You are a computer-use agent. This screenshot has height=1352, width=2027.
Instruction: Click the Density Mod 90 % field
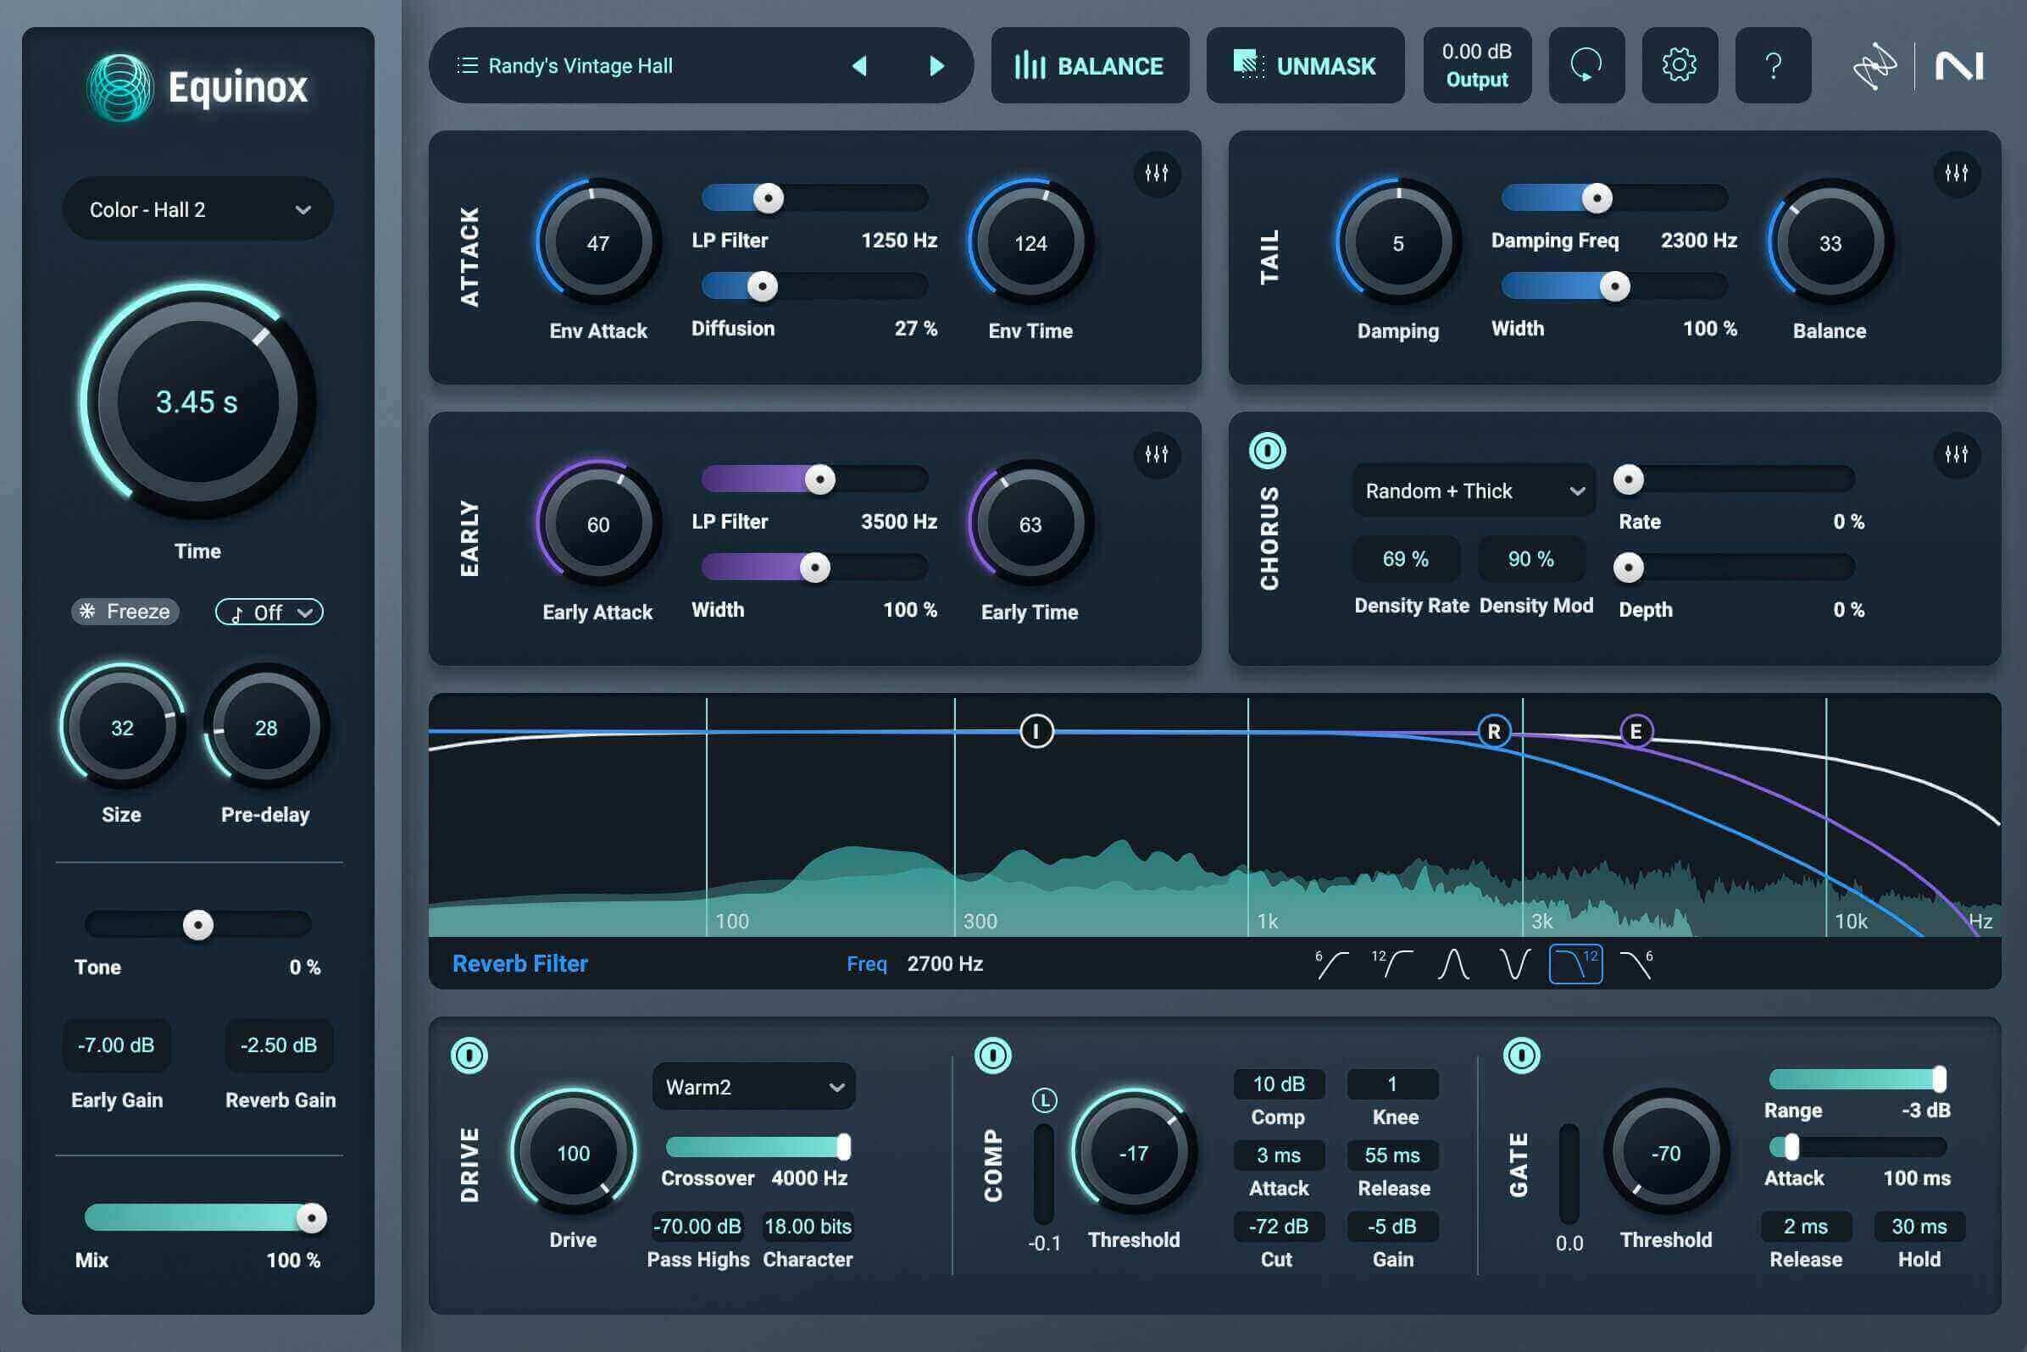[x=1531, y=559]
